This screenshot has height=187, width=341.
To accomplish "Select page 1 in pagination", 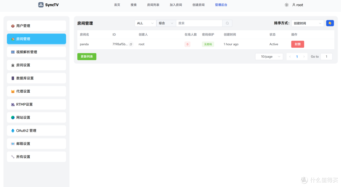I will pyautogui.click(x=297, y=57).
